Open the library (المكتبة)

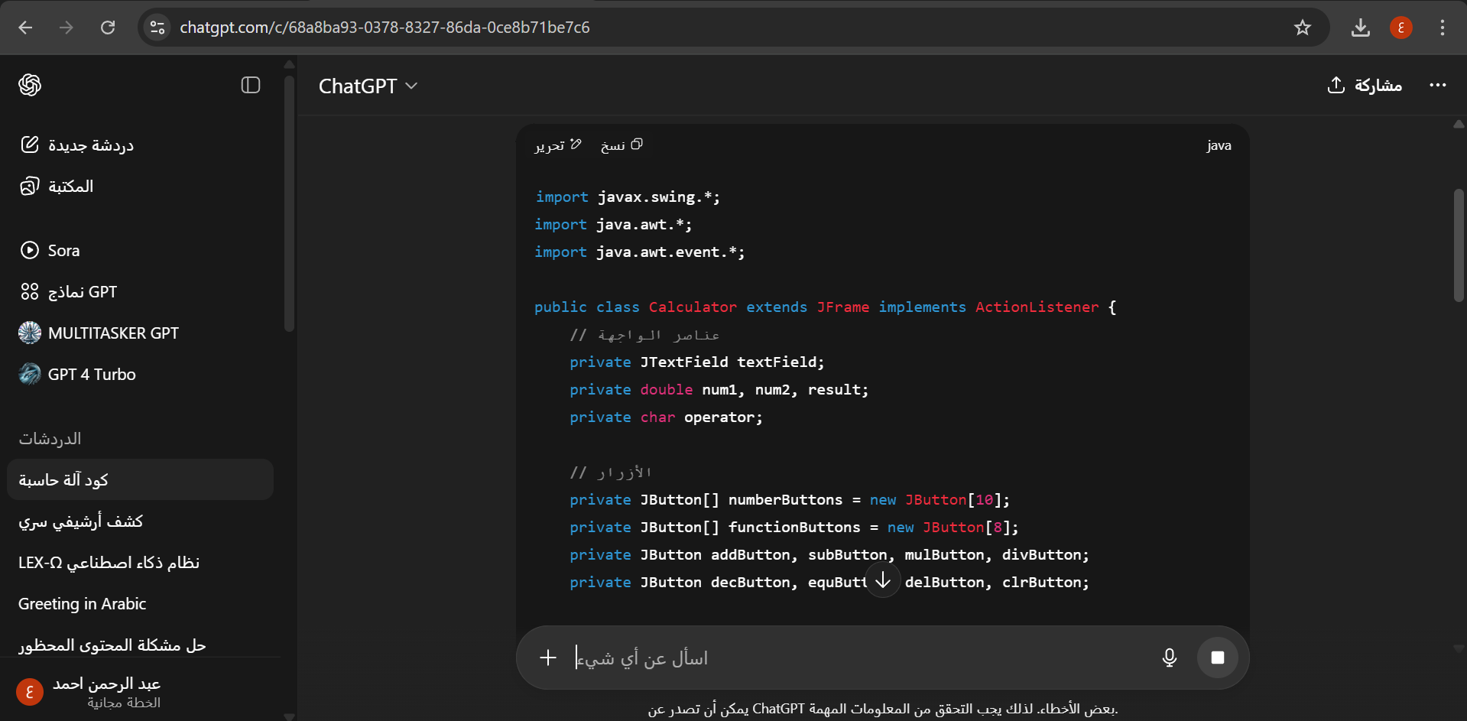click(x=57, y=186)
